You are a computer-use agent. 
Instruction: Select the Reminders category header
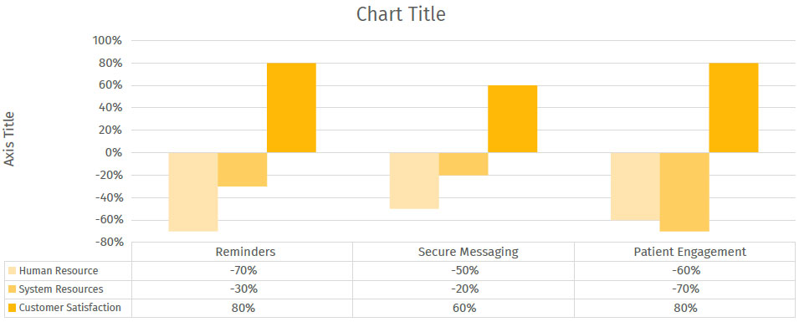(246, 252)
